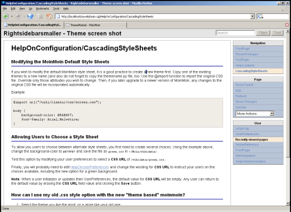This screenshot has height=212, width=291.
Task: Expand the More Actions dropdown
Action: point(255,114)
